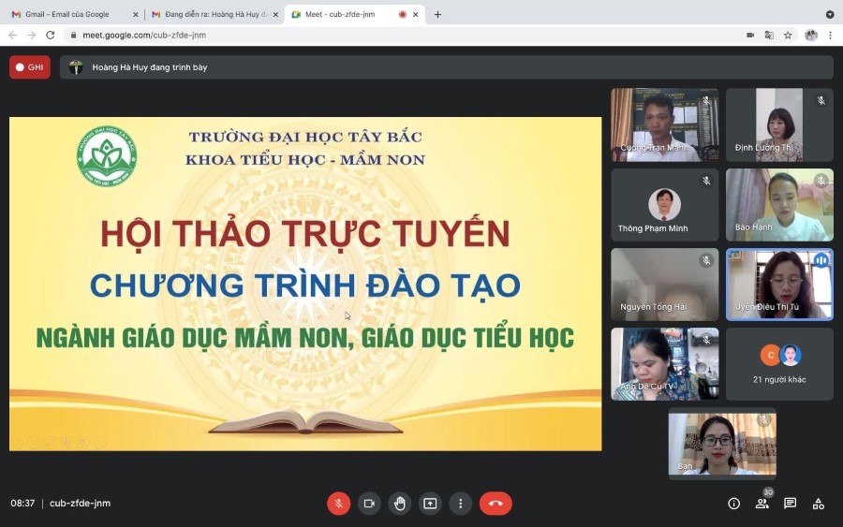Close the Meet - cub-zfde-jnm tab
Screen dimensions: 843x527
click(416, 14)
